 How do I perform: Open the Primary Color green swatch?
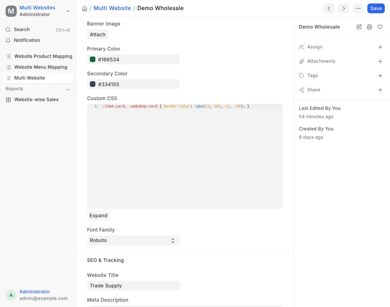[93, 60]
